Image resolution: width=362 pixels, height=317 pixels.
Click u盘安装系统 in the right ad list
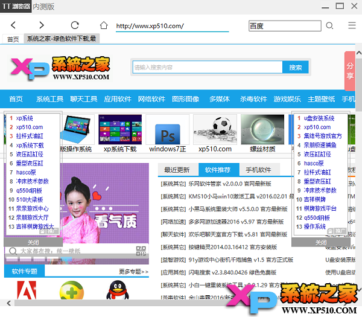(x=319, y=118)
